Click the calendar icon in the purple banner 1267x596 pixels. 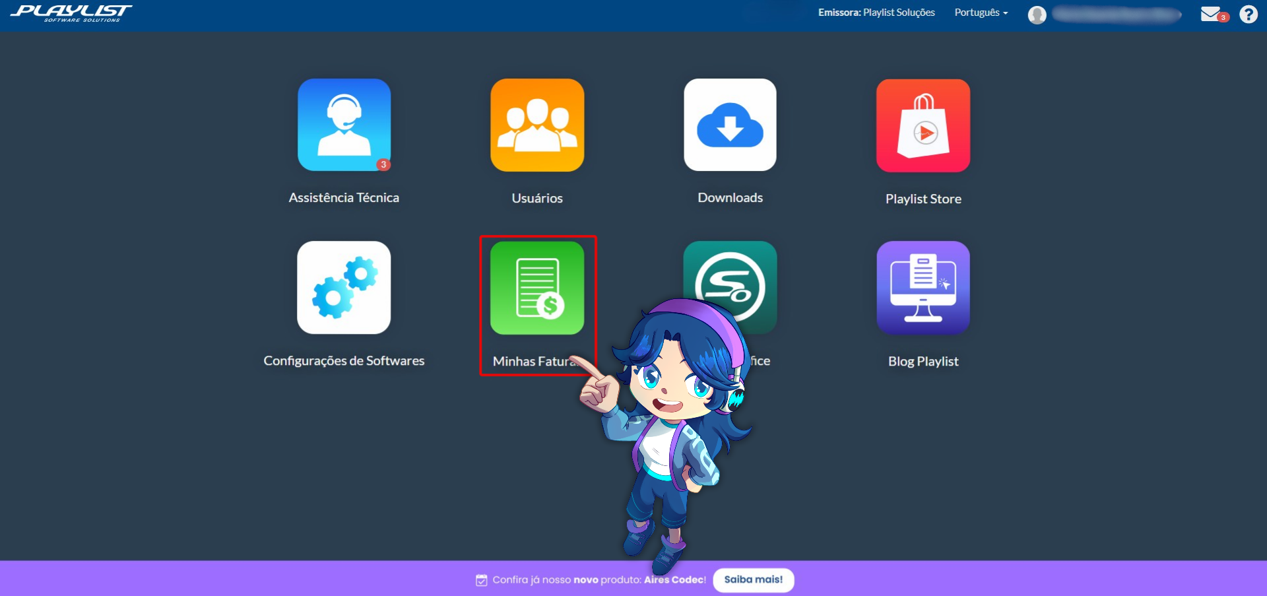click(482, 580)
